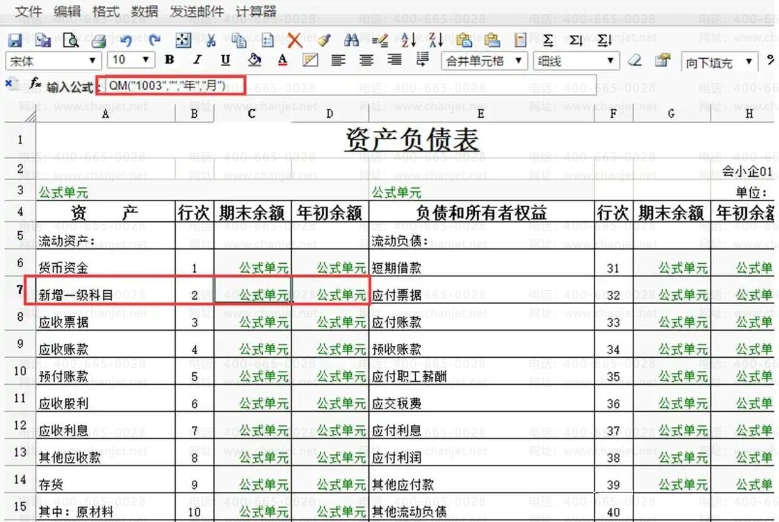Click the 新增一级科目 cell

pos(105,291)
